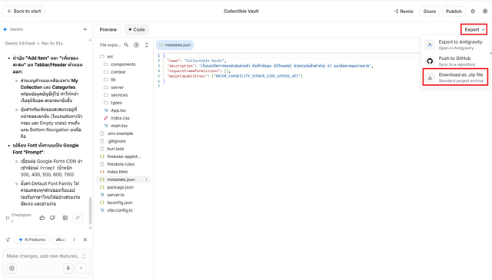Switch to the Code tab

click(137, 29)
